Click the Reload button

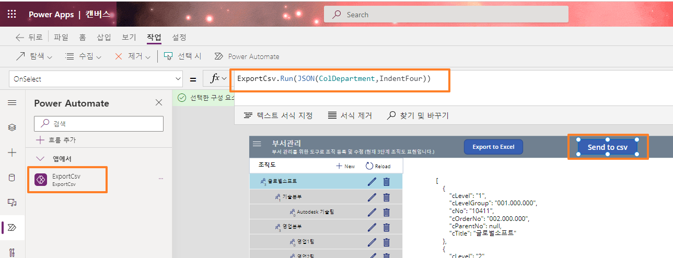pos(378,166)
